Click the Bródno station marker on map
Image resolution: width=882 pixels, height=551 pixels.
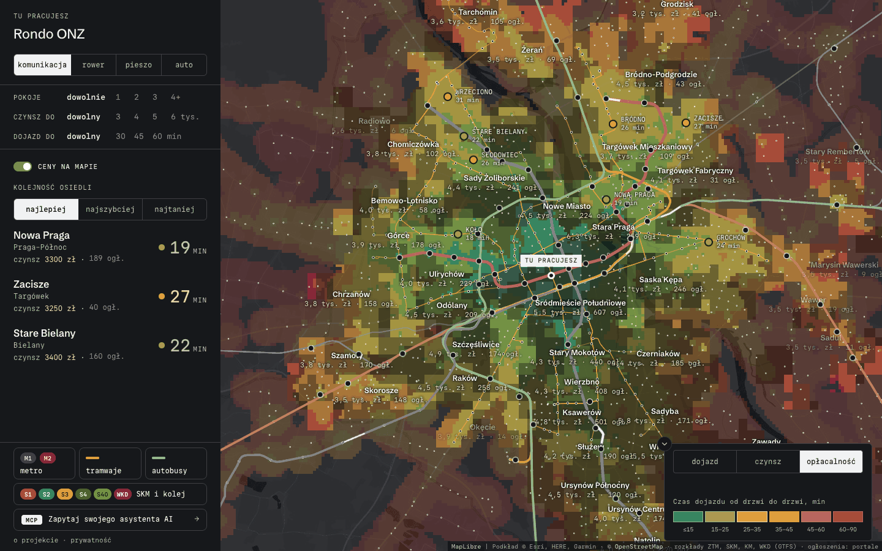[612, 124]
